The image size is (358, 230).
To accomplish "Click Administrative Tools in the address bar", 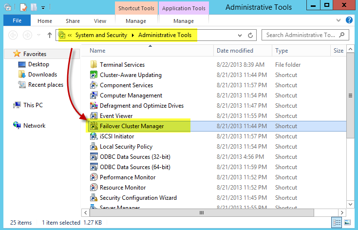I will pyautogui.click(x=165, y=35).
